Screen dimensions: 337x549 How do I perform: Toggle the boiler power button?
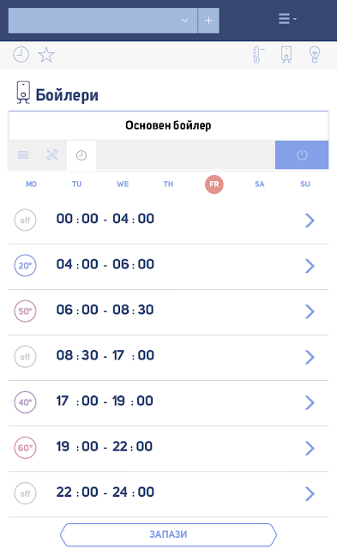point(302,154)
